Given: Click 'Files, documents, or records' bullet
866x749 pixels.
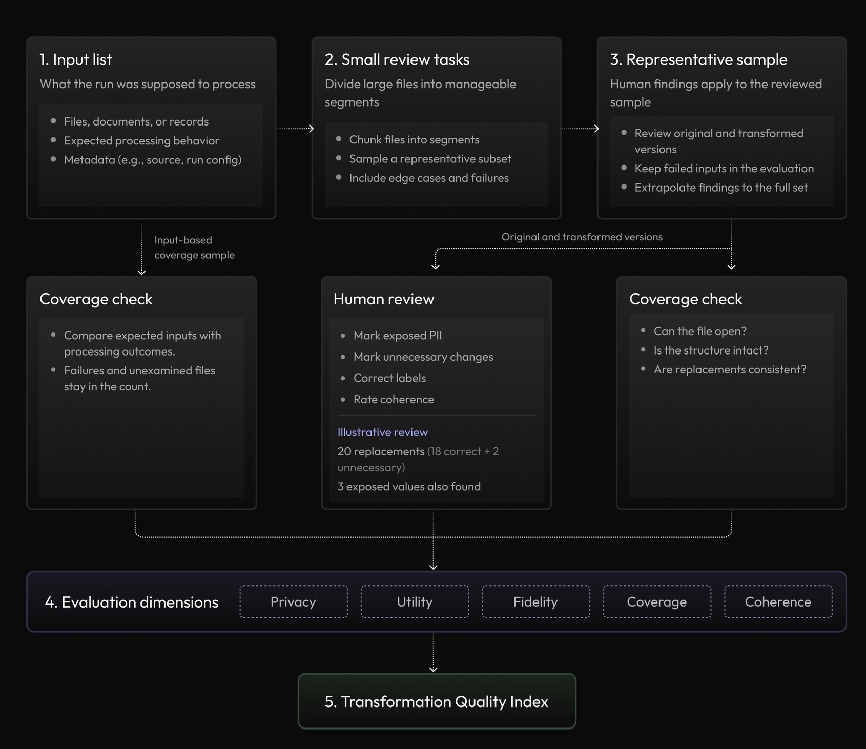Looking at the screenshot, I should click(x=136, y=121).
